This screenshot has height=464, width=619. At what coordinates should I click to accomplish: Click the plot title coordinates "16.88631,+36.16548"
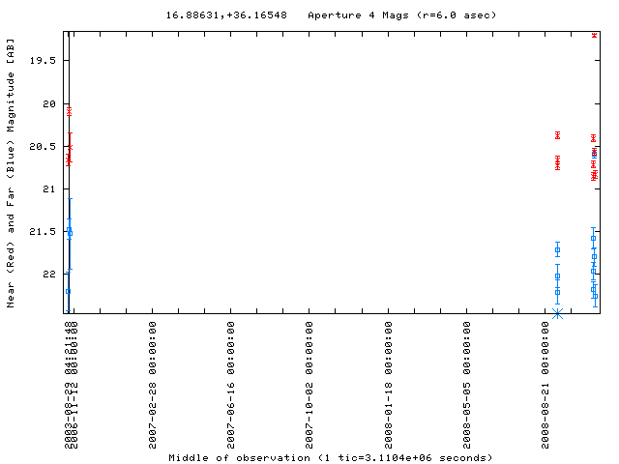226,15
